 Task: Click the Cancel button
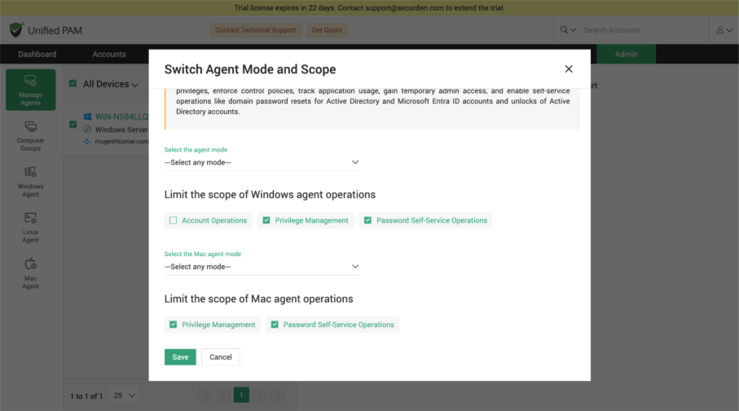click(221, 357)
